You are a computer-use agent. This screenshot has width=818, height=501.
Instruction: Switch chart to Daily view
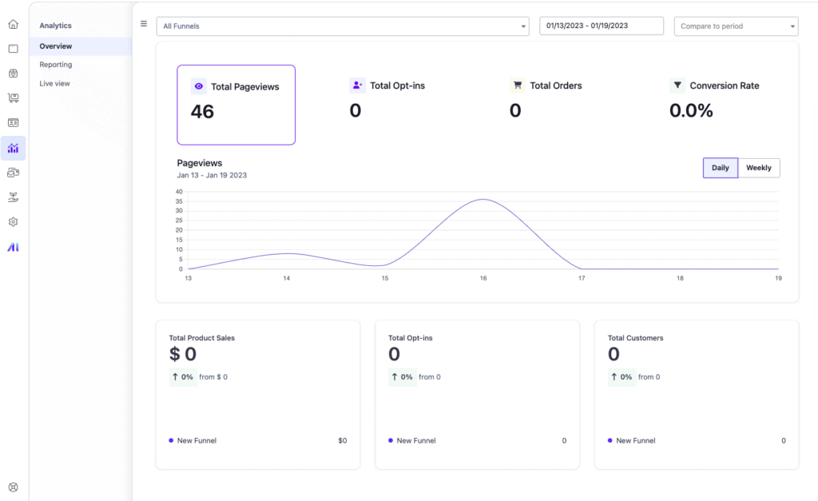click(x=720, y=168)
